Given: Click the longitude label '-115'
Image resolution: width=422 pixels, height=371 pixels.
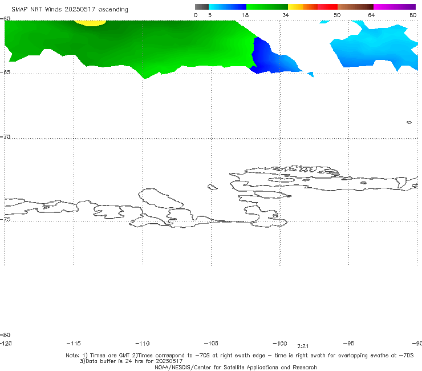Looking at the screenshot, I should coord(74,343).
